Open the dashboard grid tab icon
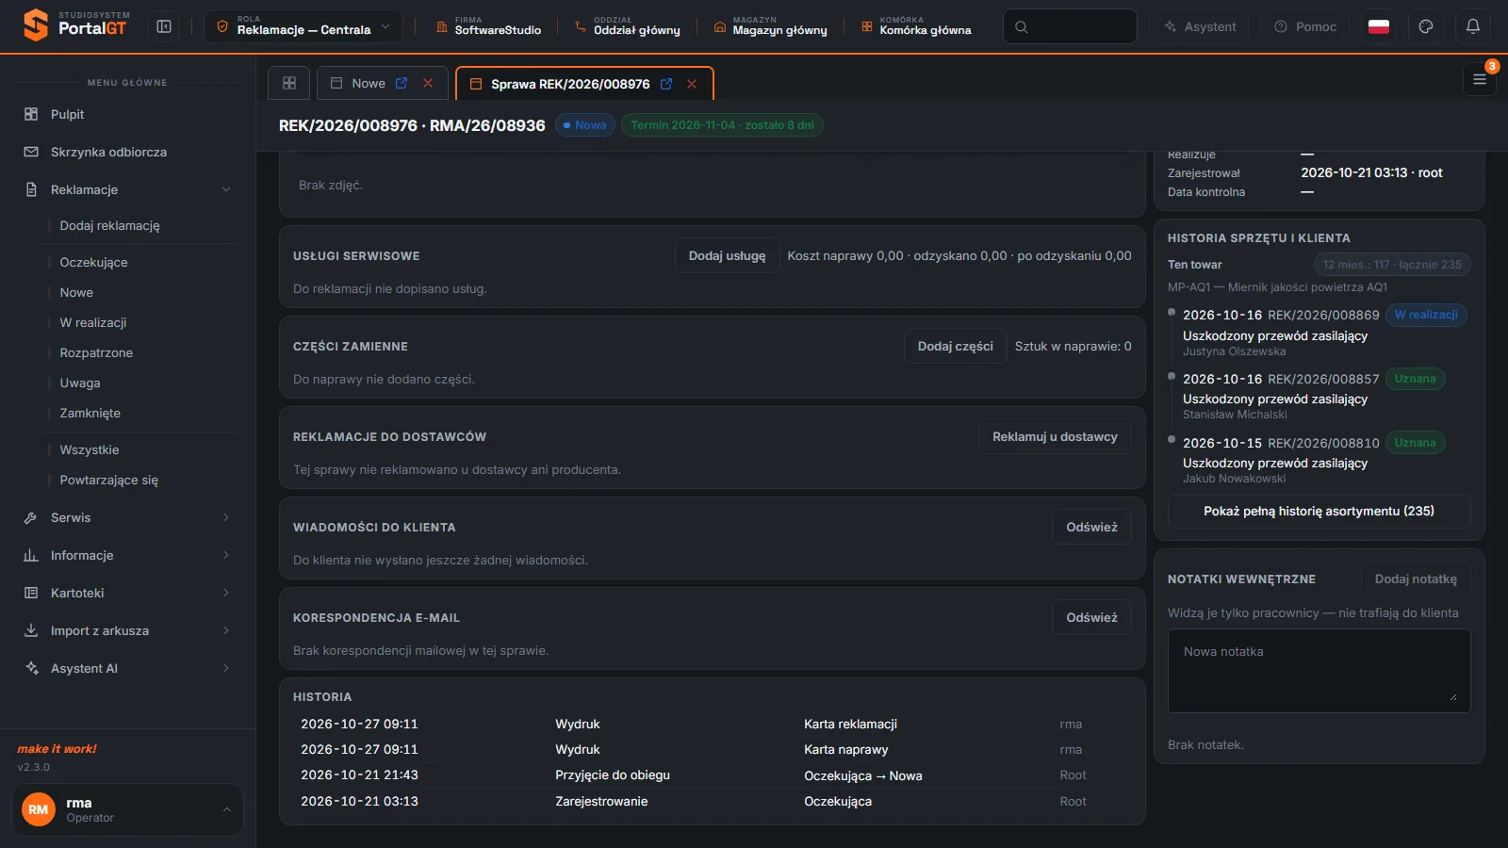This screenshot has width=1508, height=848. coord(289,83)
